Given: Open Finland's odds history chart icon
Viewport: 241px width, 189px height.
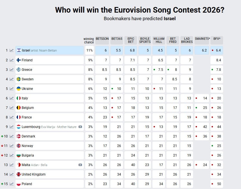Looking at the screenshot, I should 11,60.
